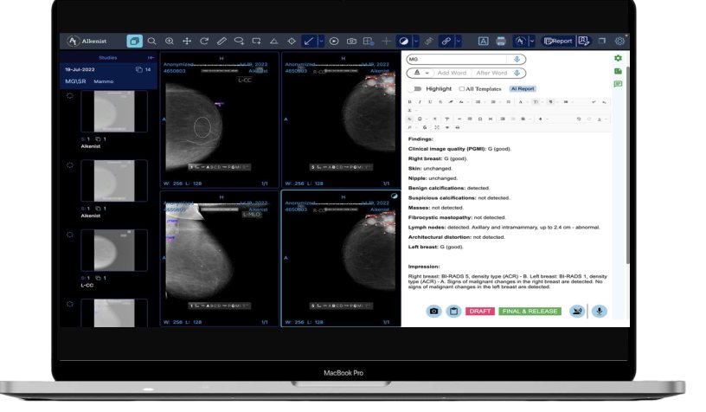Viewport: 706px width, 412px height.
Task: Toggle text annotations overlay icon
Action: click(x=483, y=41)
